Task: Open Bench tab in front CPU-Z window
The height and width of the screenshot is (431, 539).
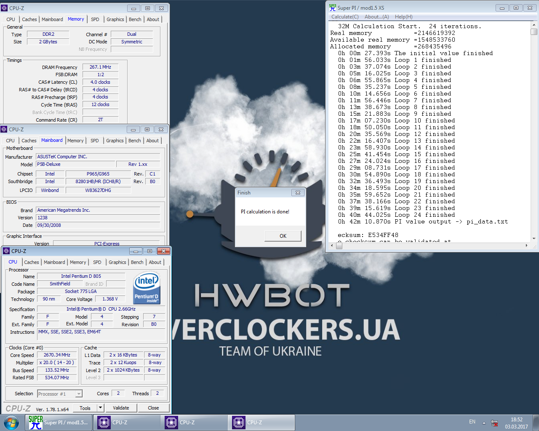Action: pyautogui.click(x=137, y=262)
